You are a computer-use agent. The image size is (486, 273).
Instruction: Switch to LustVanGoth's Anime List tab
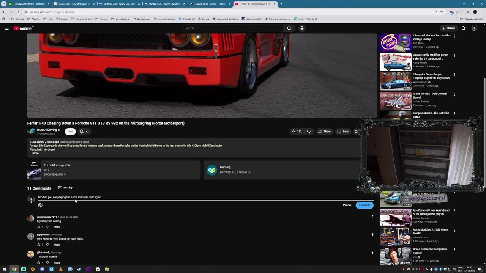click(119, 4)
